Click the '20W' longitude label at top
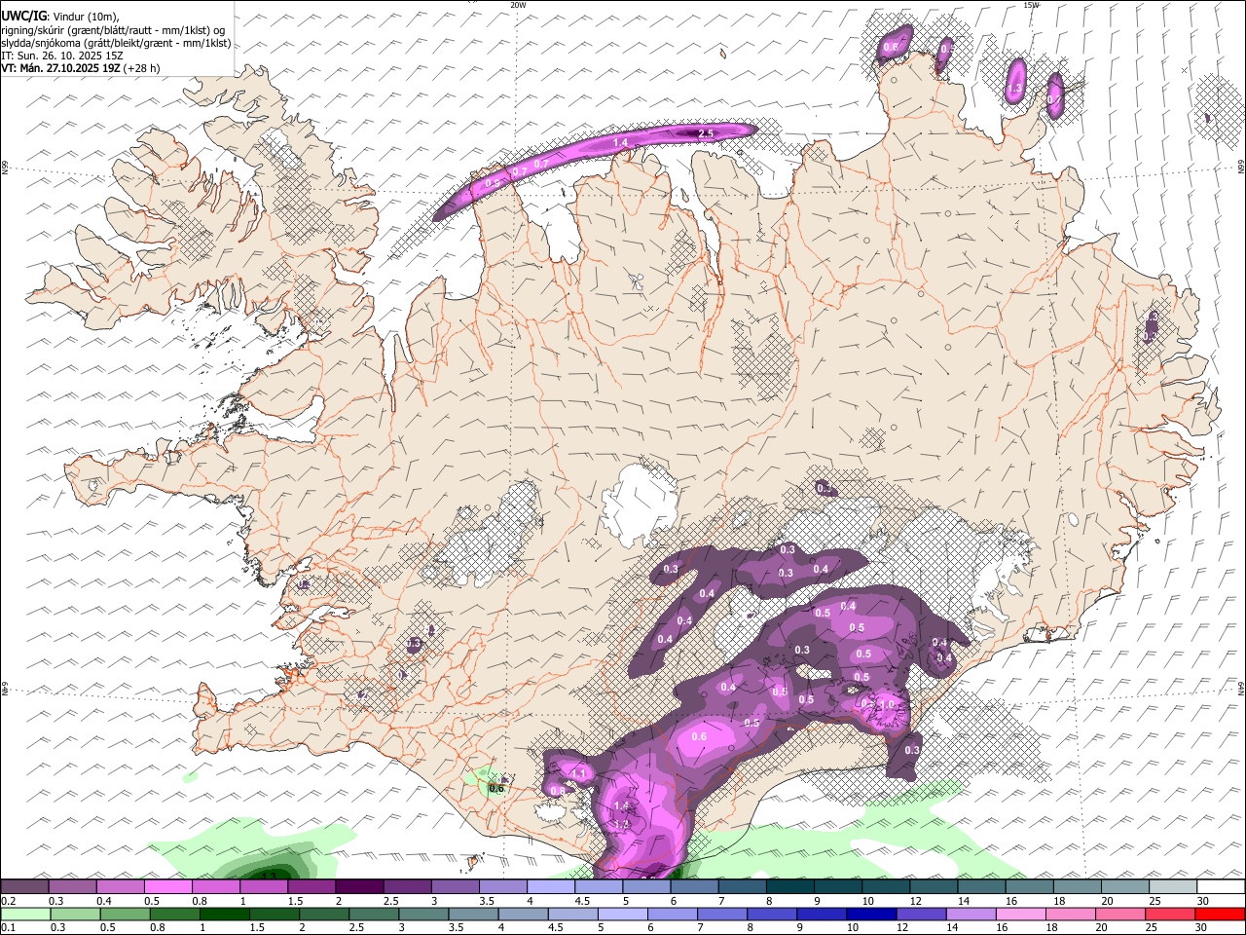The image size is (1246, 935). pyautogui.click(x=518, y=5)
